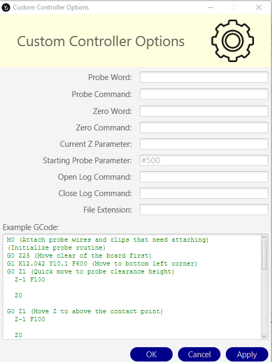Screen dimensions: 272x362
Task: Apply the custom controller options
Action: [x=247, y=355]
